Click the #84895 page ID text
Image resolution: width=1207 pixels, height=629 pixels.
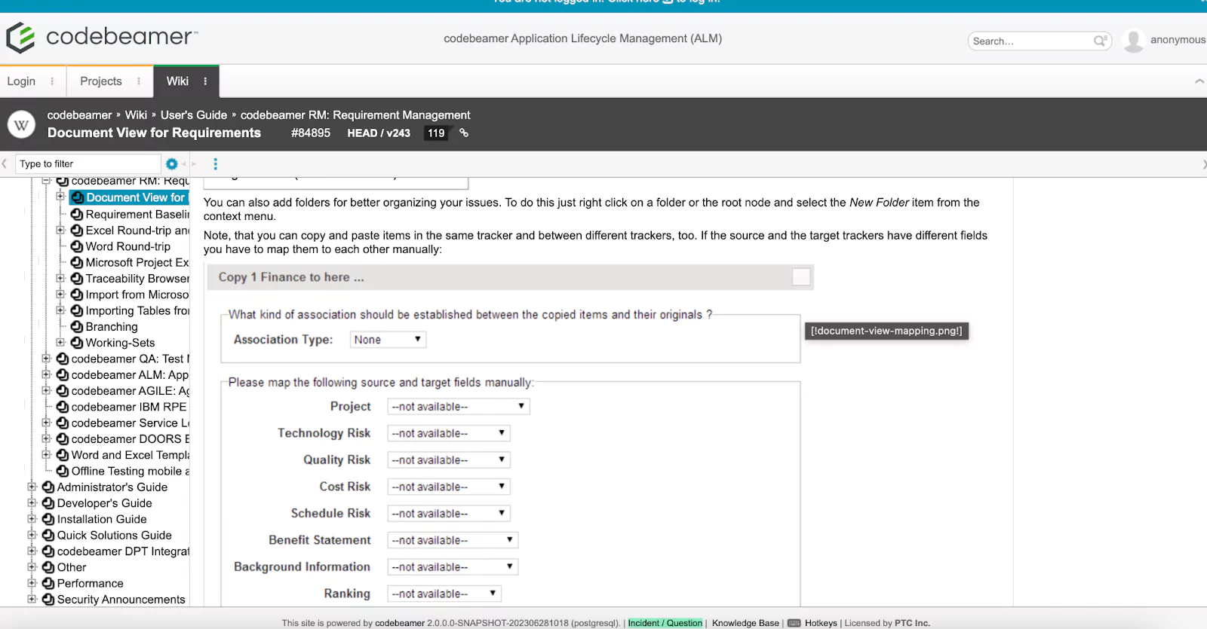311,133
